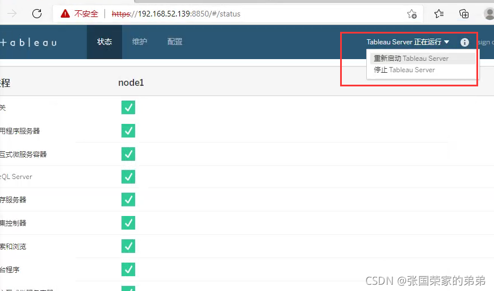
Task: Click the 应用程序服务器 process row label
Action: [20, 131]
